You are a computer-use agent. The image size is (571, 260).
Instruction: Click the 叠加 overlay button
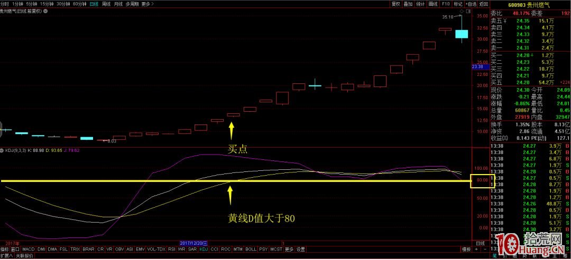408,4
